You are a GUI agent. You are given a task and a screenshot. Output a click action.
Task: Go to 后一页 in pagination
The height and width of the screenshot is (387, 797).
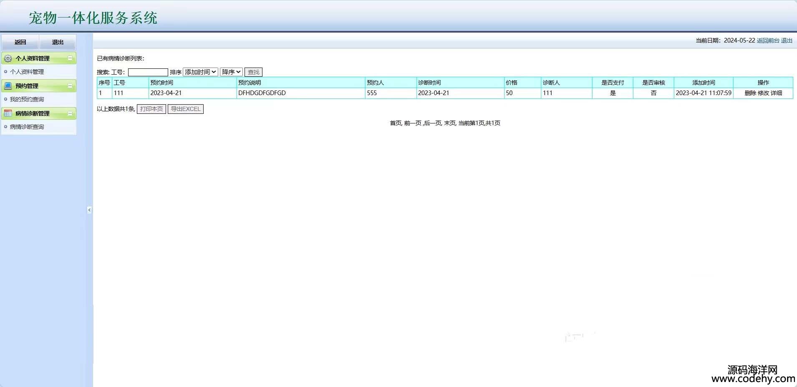[433, 123]
